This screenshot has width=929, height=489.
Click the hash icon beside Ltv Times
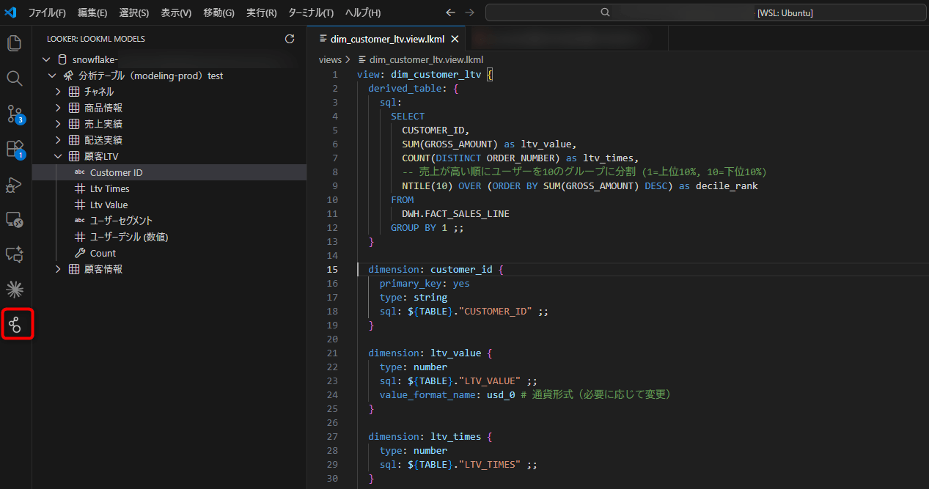pos(80,188)
